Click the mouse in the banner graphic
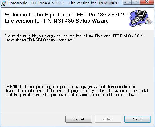 pos(140,24)
